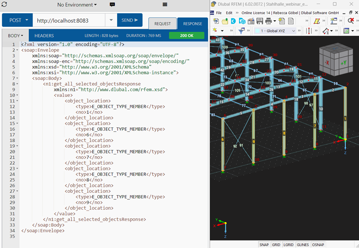Open the URL history dropdown arrow
This screenshot has width=359, height=248.
pyautogui.click(x=111, y=20)
